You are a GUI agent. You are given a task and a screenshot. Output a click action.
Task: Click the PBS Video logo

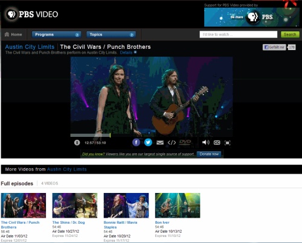[x=32, y=14]
